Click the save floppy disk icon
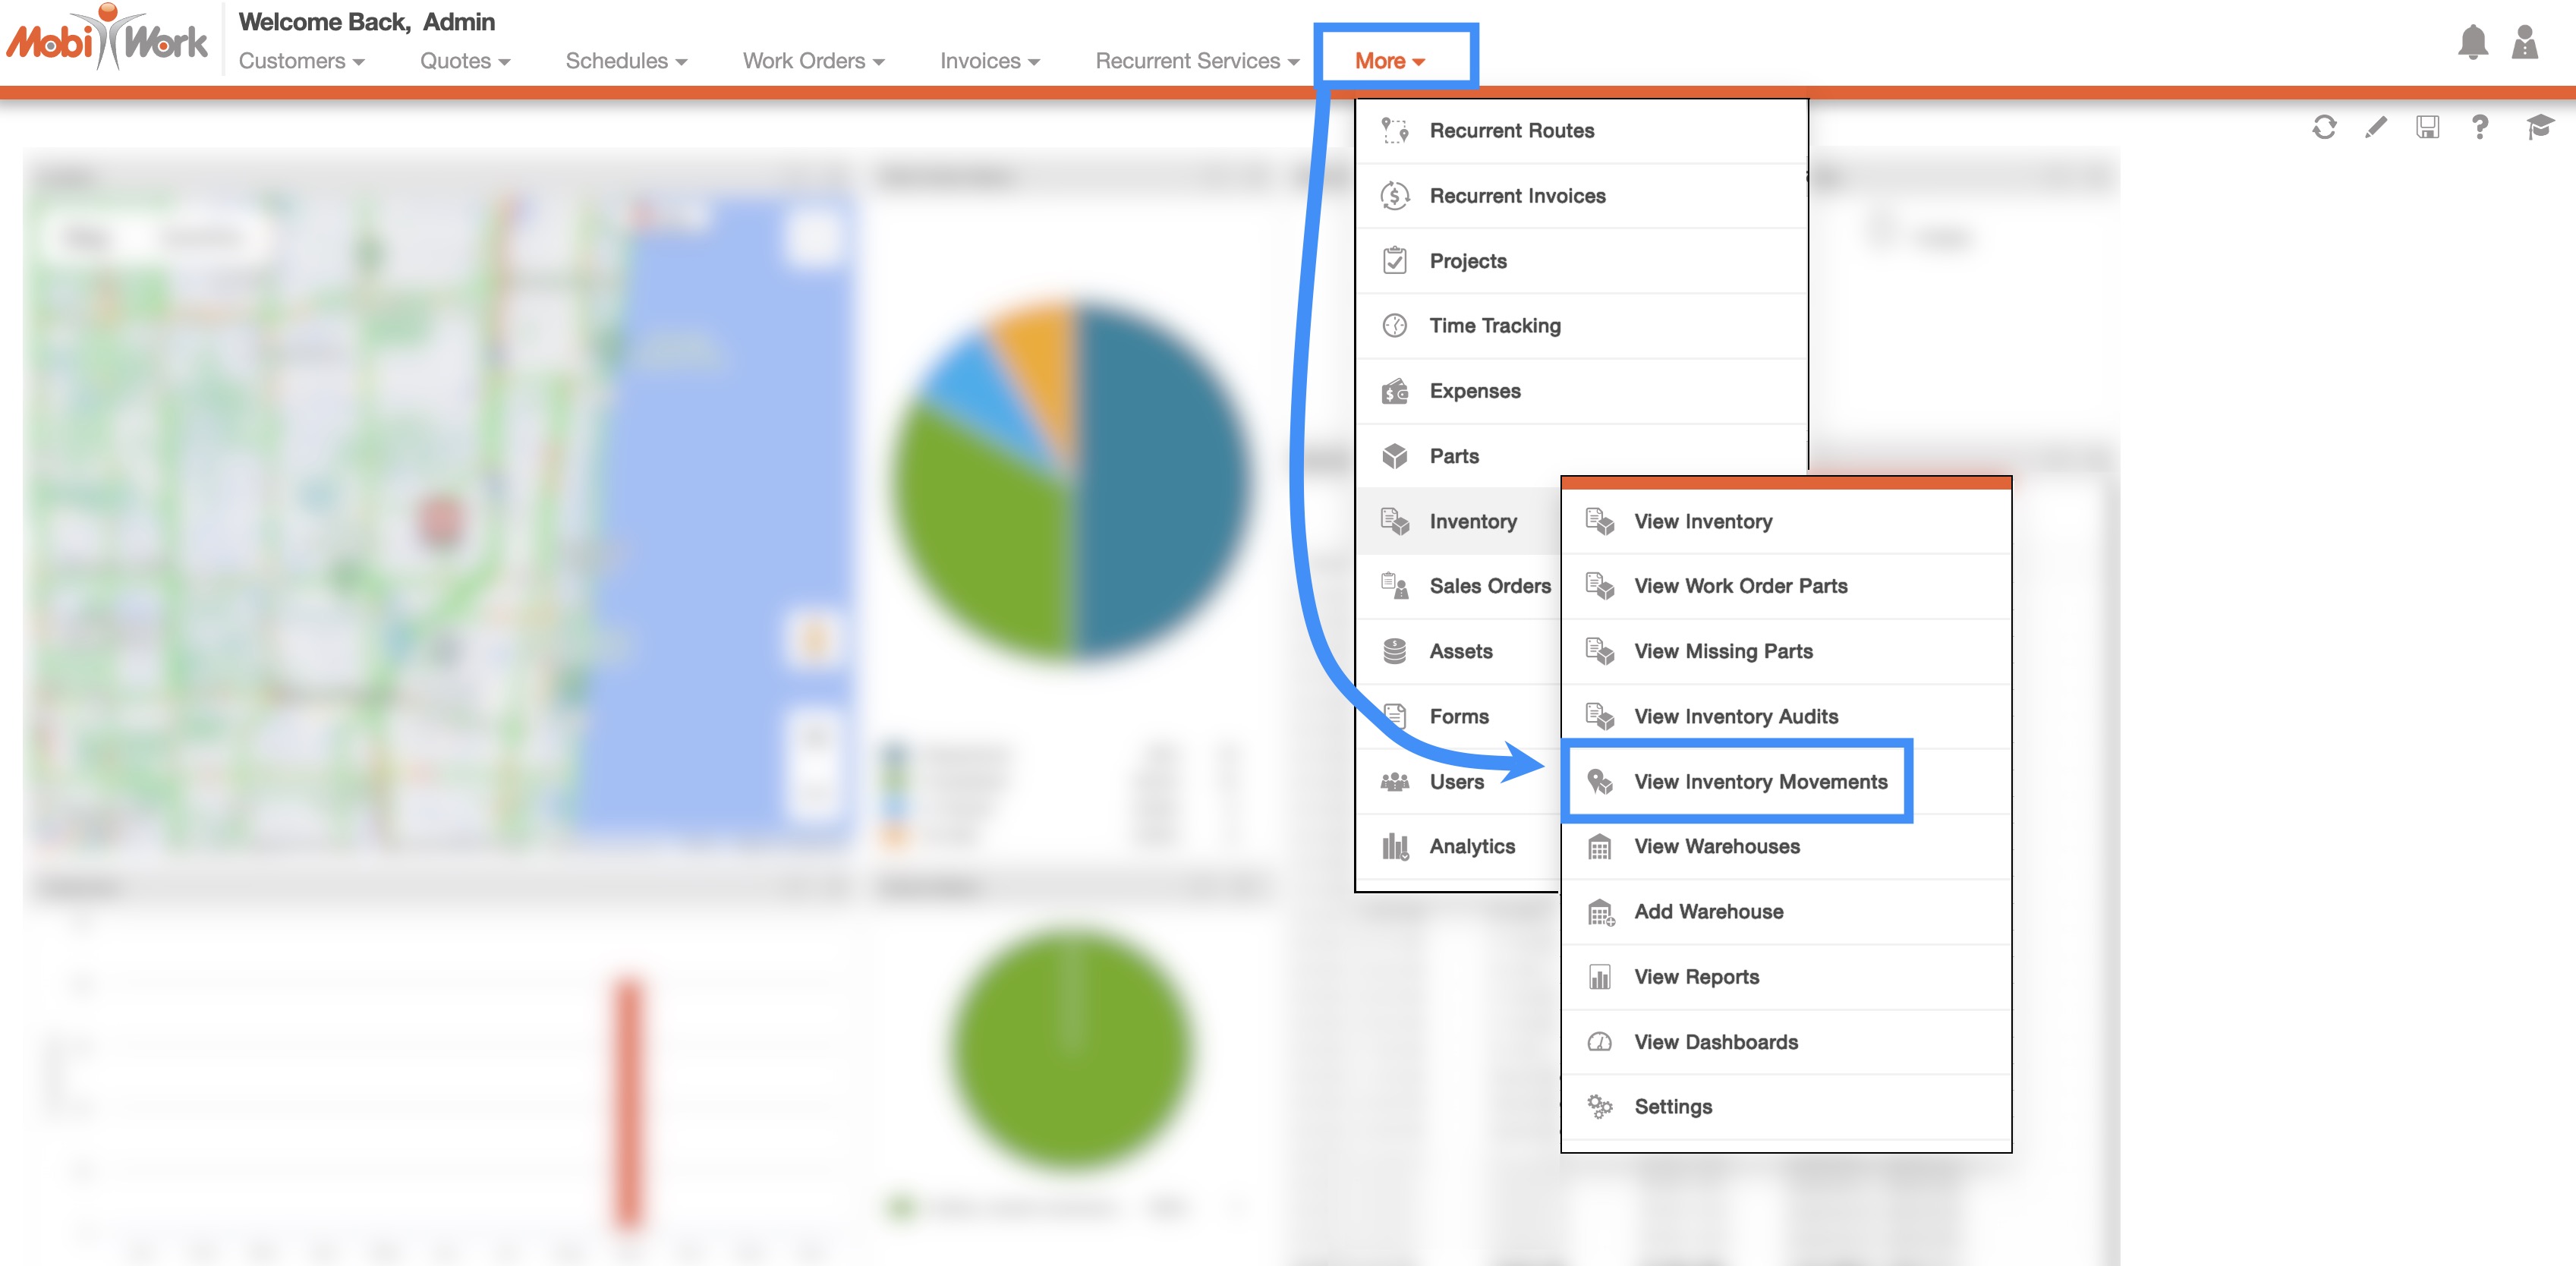2576x1266 pixels. point(2427,127)
